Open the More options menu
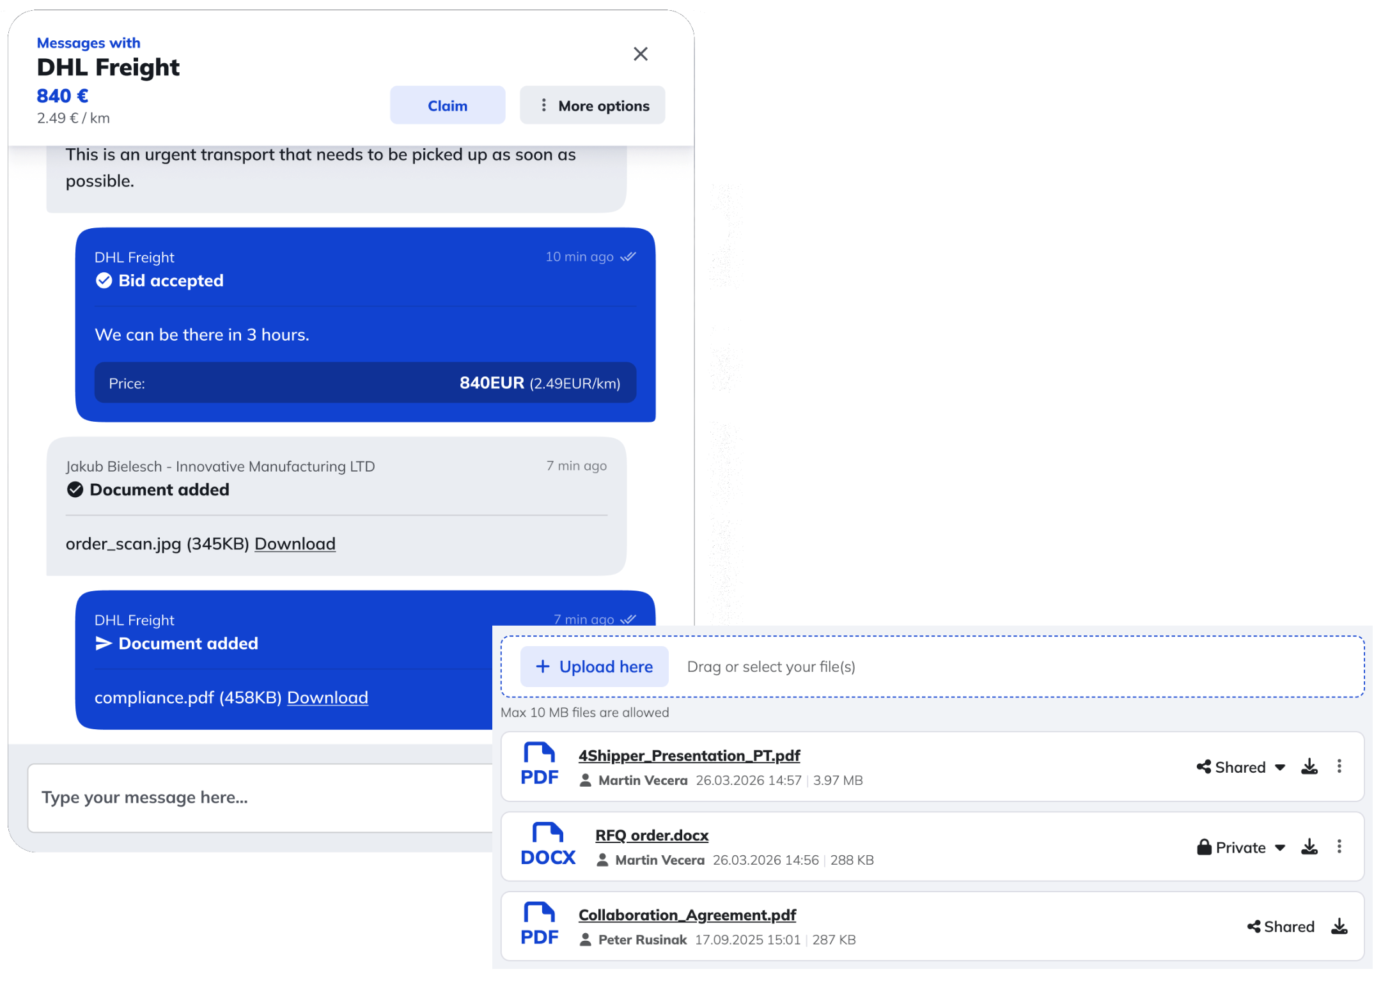This screenshot has width=1381, height=983. point(591,105)
